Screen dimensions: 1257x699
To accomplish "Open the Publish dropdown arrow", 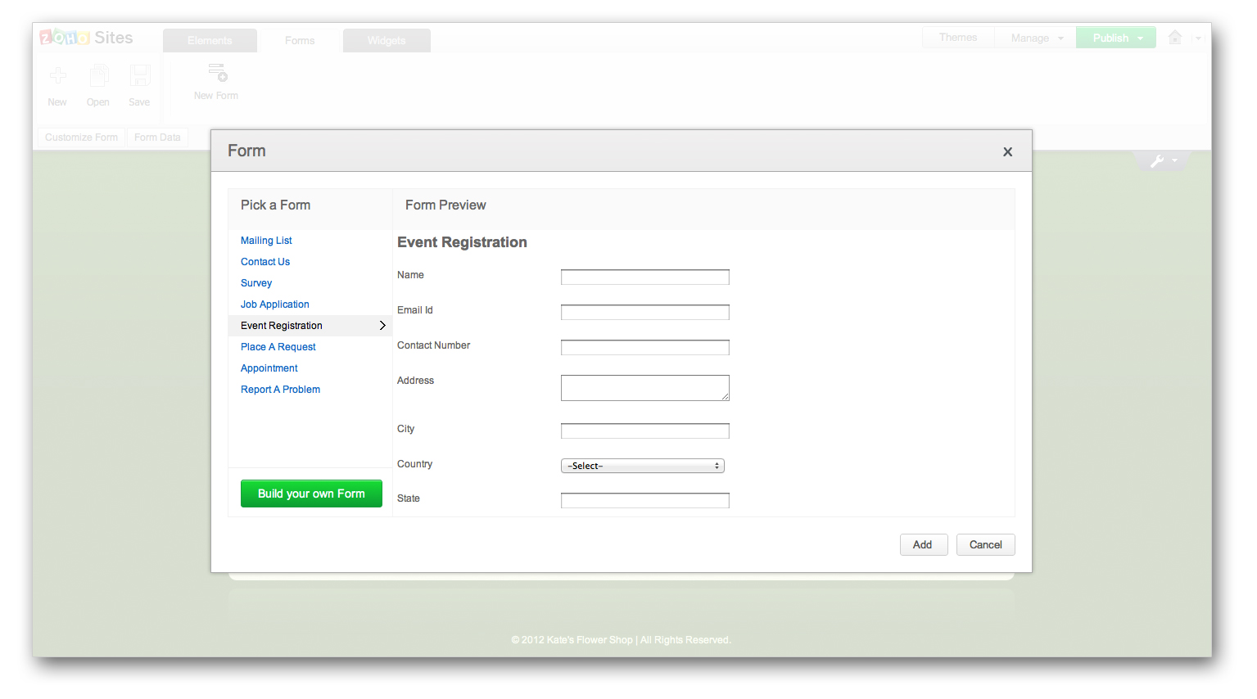I will pos(1140,38).
